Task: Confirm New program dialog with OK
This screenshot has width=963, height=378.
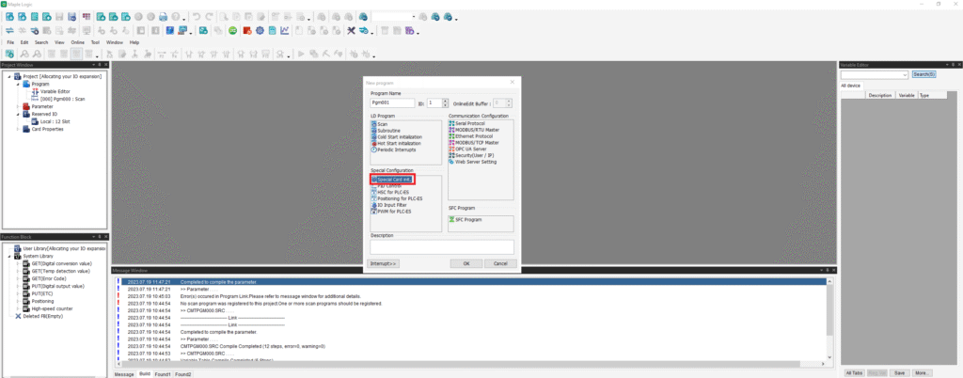Action: coord(466,263)
